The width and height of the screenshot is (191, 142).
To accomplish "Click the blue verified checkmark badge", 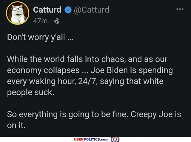I will click(68, 10).
